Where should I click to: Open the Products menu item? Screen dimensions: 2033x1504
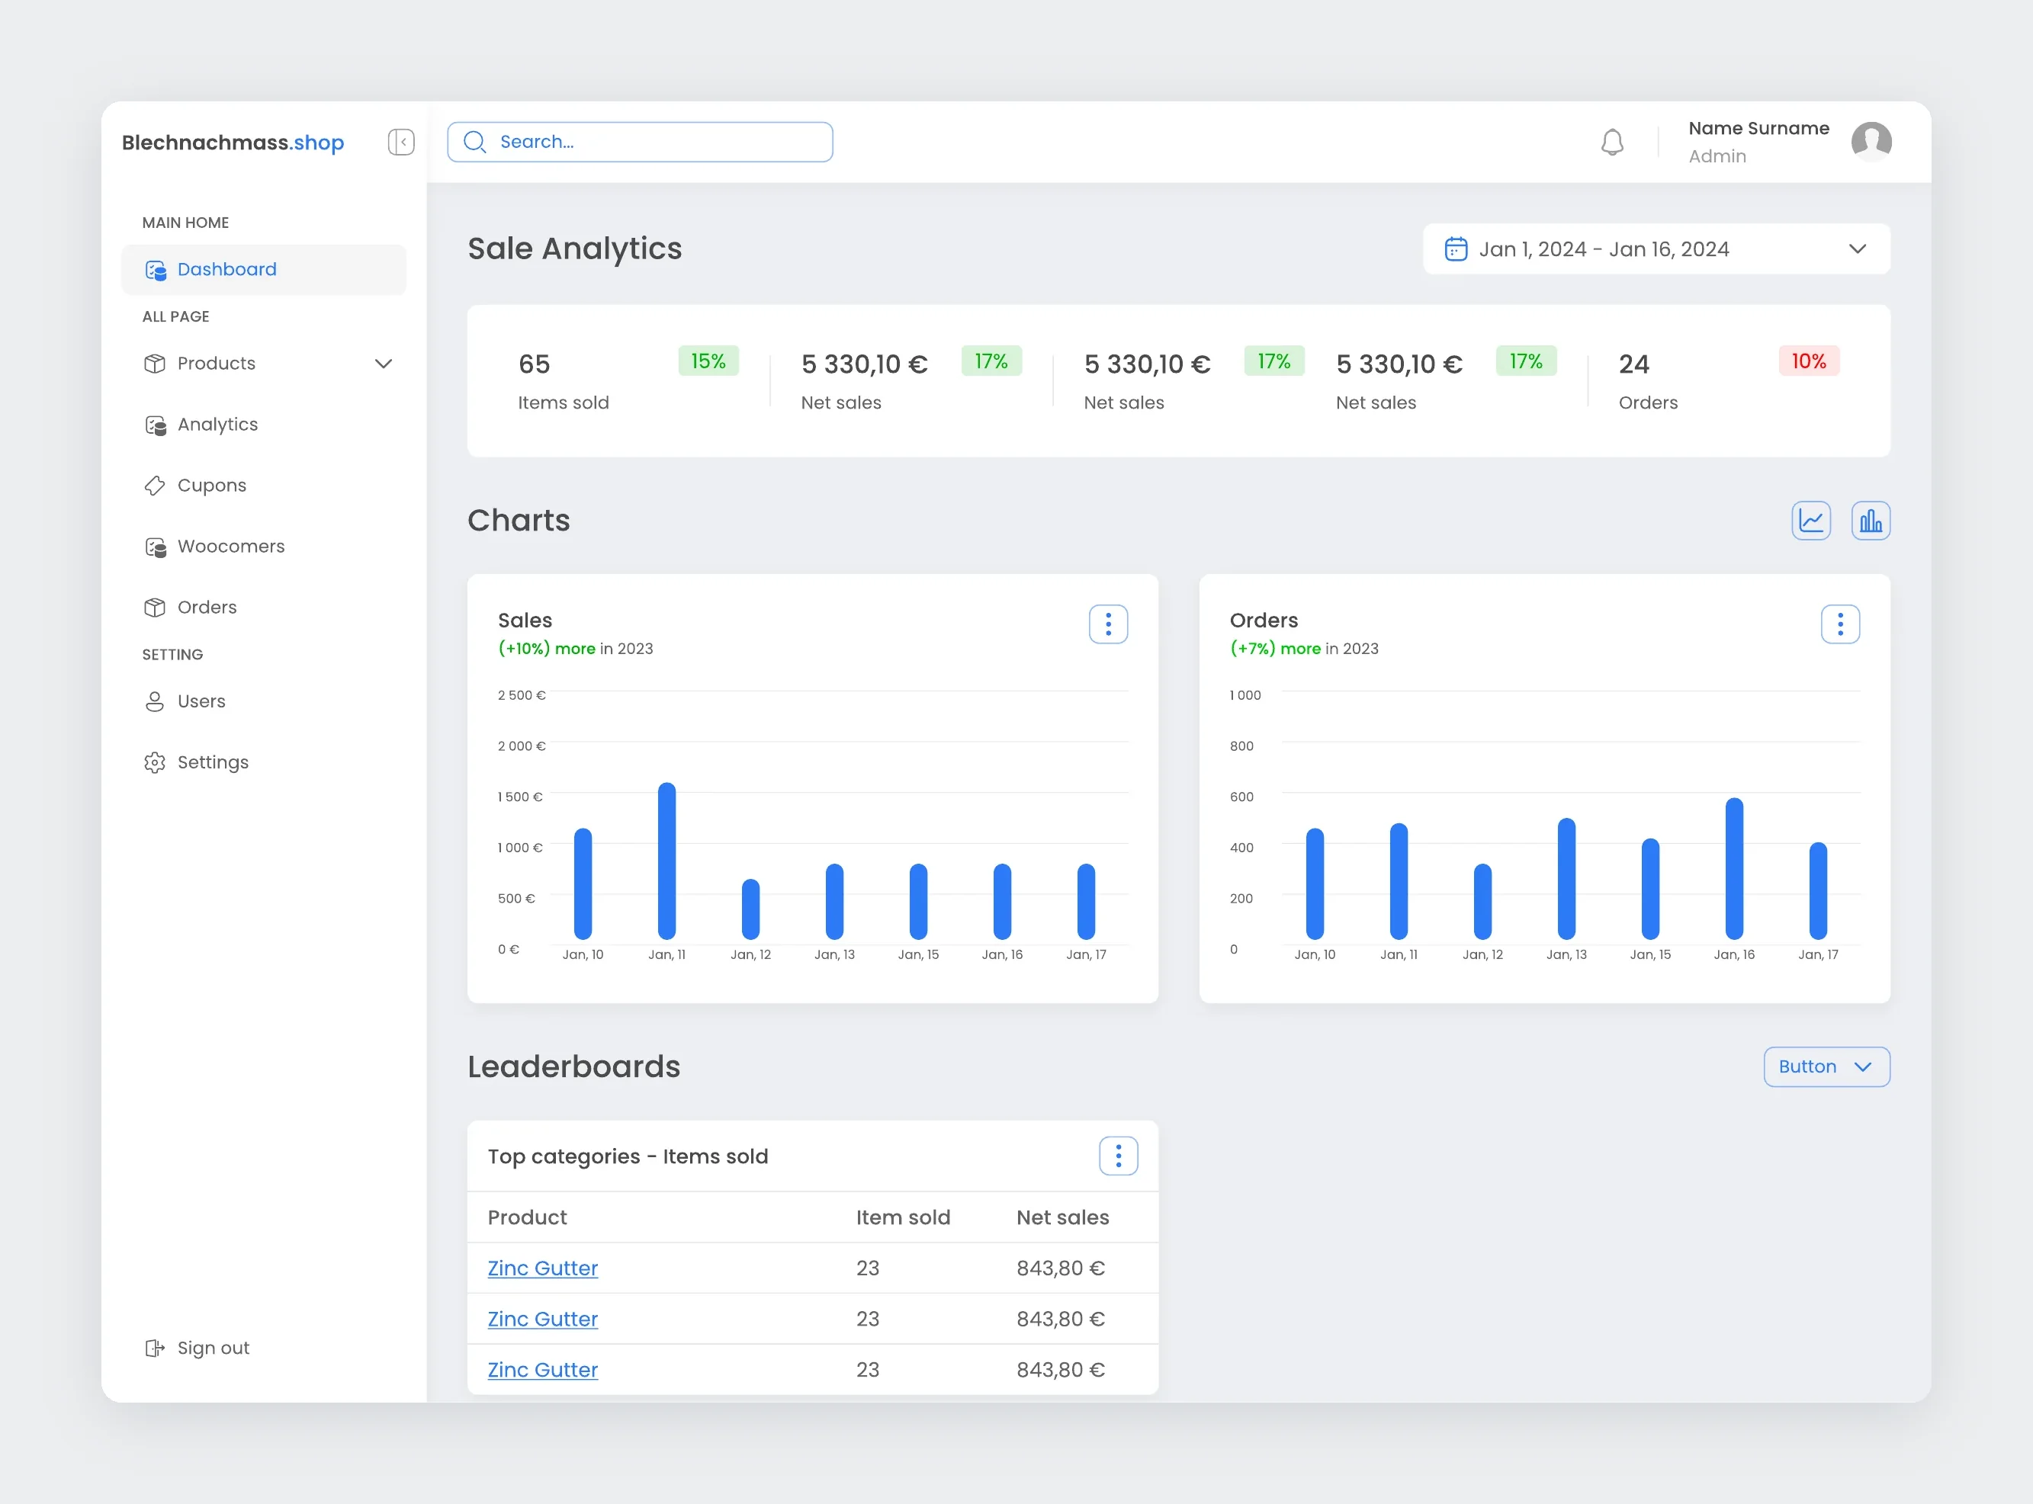tap(264, 364)
